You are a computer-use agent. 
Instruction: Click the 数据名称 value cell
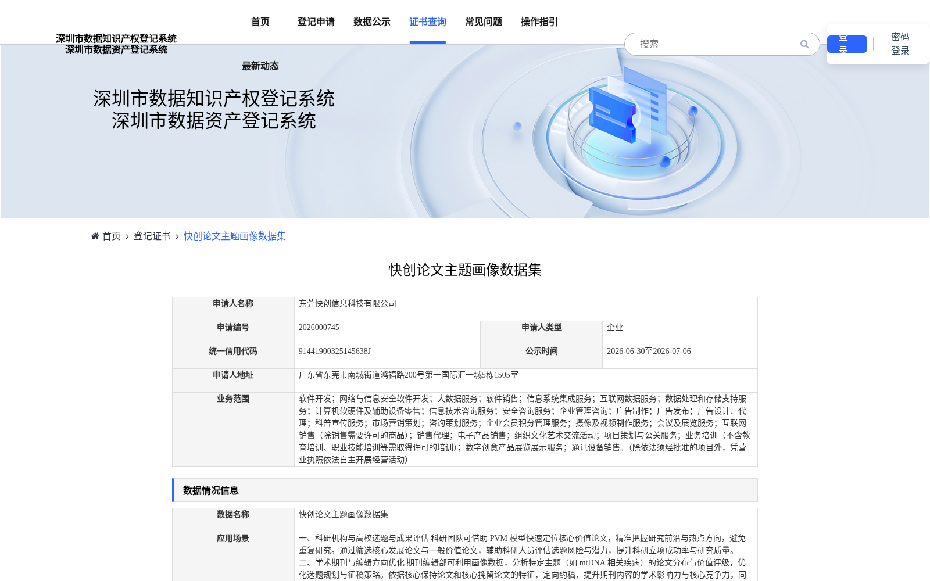pos(526,520)
